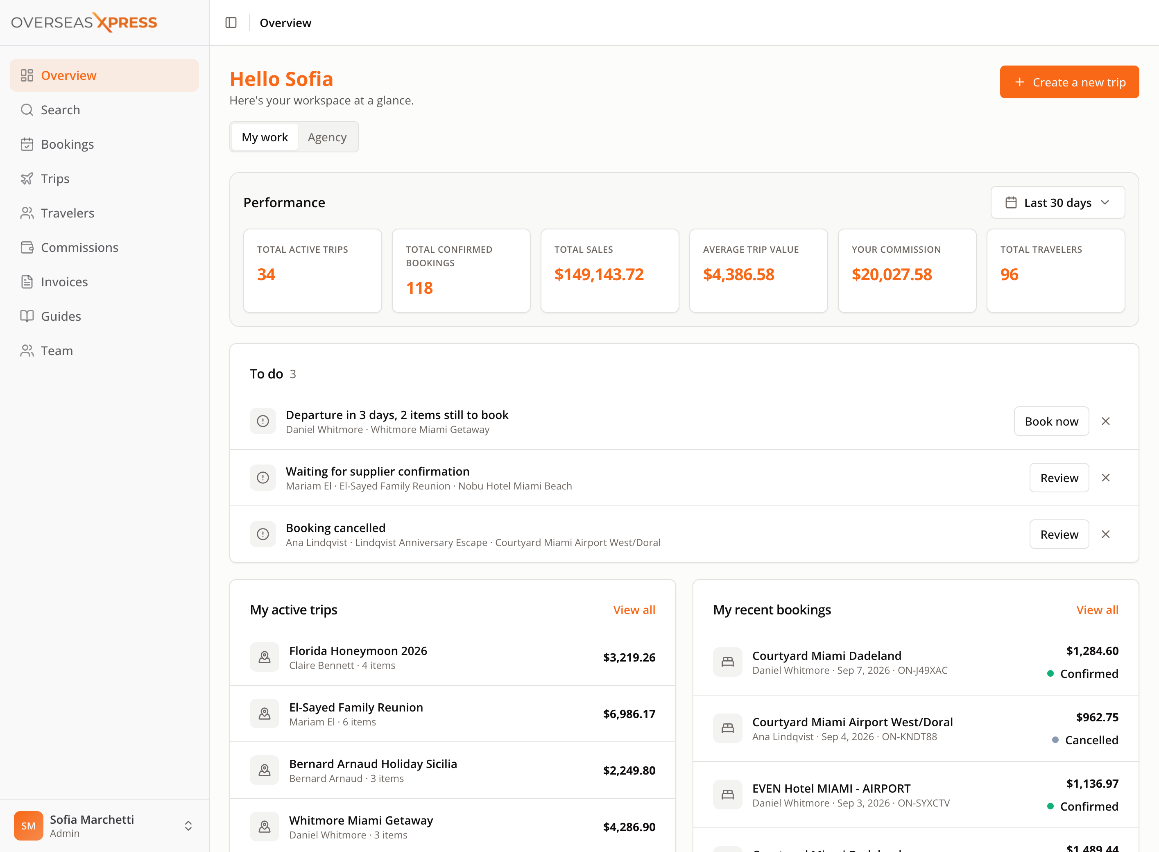Open Overview in the sidebar

104,75
